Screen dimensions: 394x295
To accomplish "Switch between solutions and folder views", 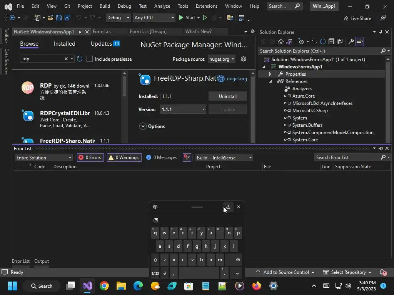I will click(x=289, y=41).
